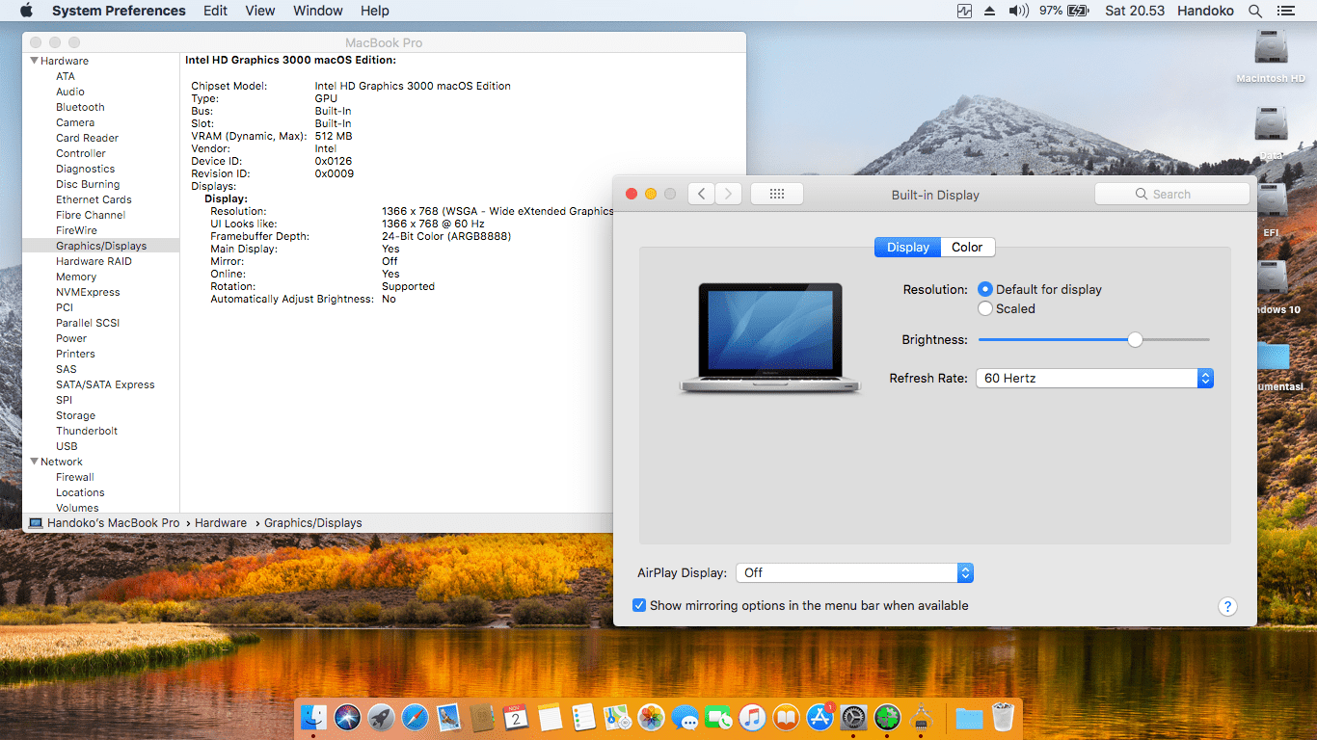Image resolution: width=1317 pixels, height=740 pixels.
Task: Click Handoko user name in menu bar
Action: click(x=1205, y=11)
